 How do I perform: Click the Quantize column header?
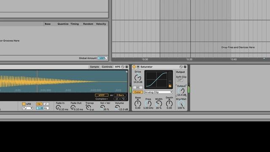click(x=63, y=24)
